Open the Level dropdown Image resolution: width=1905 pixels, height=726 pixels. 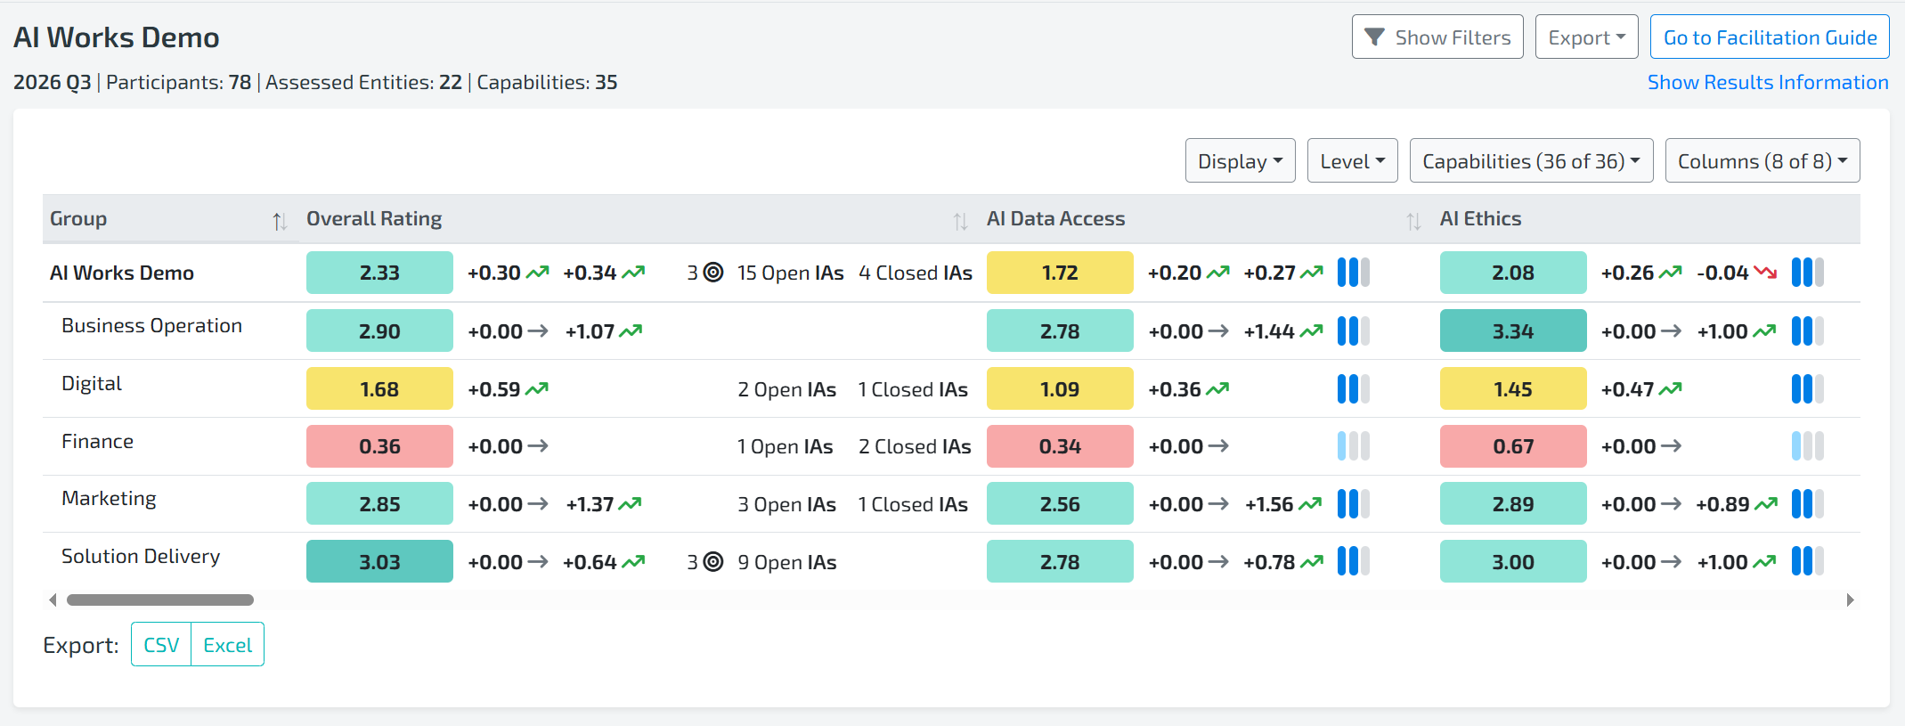click(x=1352, y=161)
